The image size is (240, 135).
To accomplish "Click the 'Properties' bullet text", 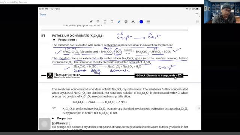I will coord(64,118).
